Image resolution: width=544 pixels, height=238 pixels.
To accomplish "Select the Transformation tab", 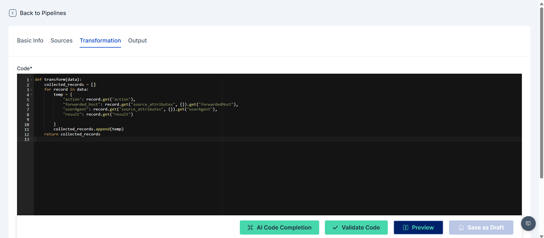I will coord(100,41).
